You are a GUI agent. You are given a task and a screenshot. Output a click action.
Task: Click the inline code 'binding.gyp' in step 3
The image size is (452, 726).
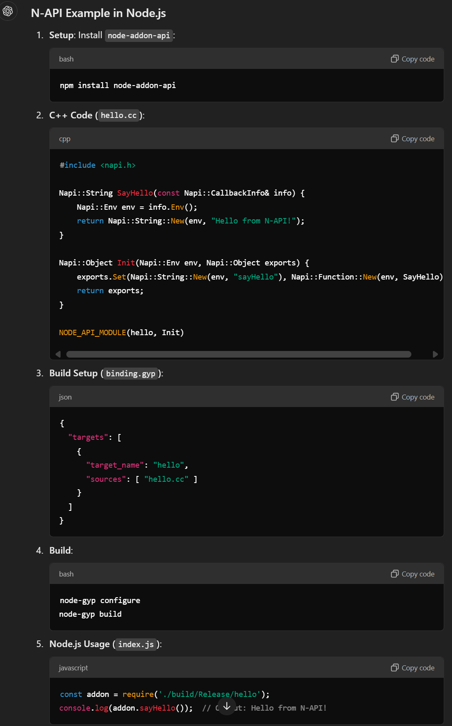(x=131, y=374)
